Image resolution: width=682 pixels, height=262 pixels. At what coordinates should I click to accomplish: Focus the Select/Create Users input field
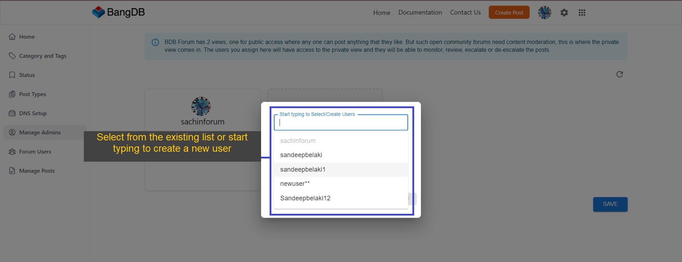341,122
